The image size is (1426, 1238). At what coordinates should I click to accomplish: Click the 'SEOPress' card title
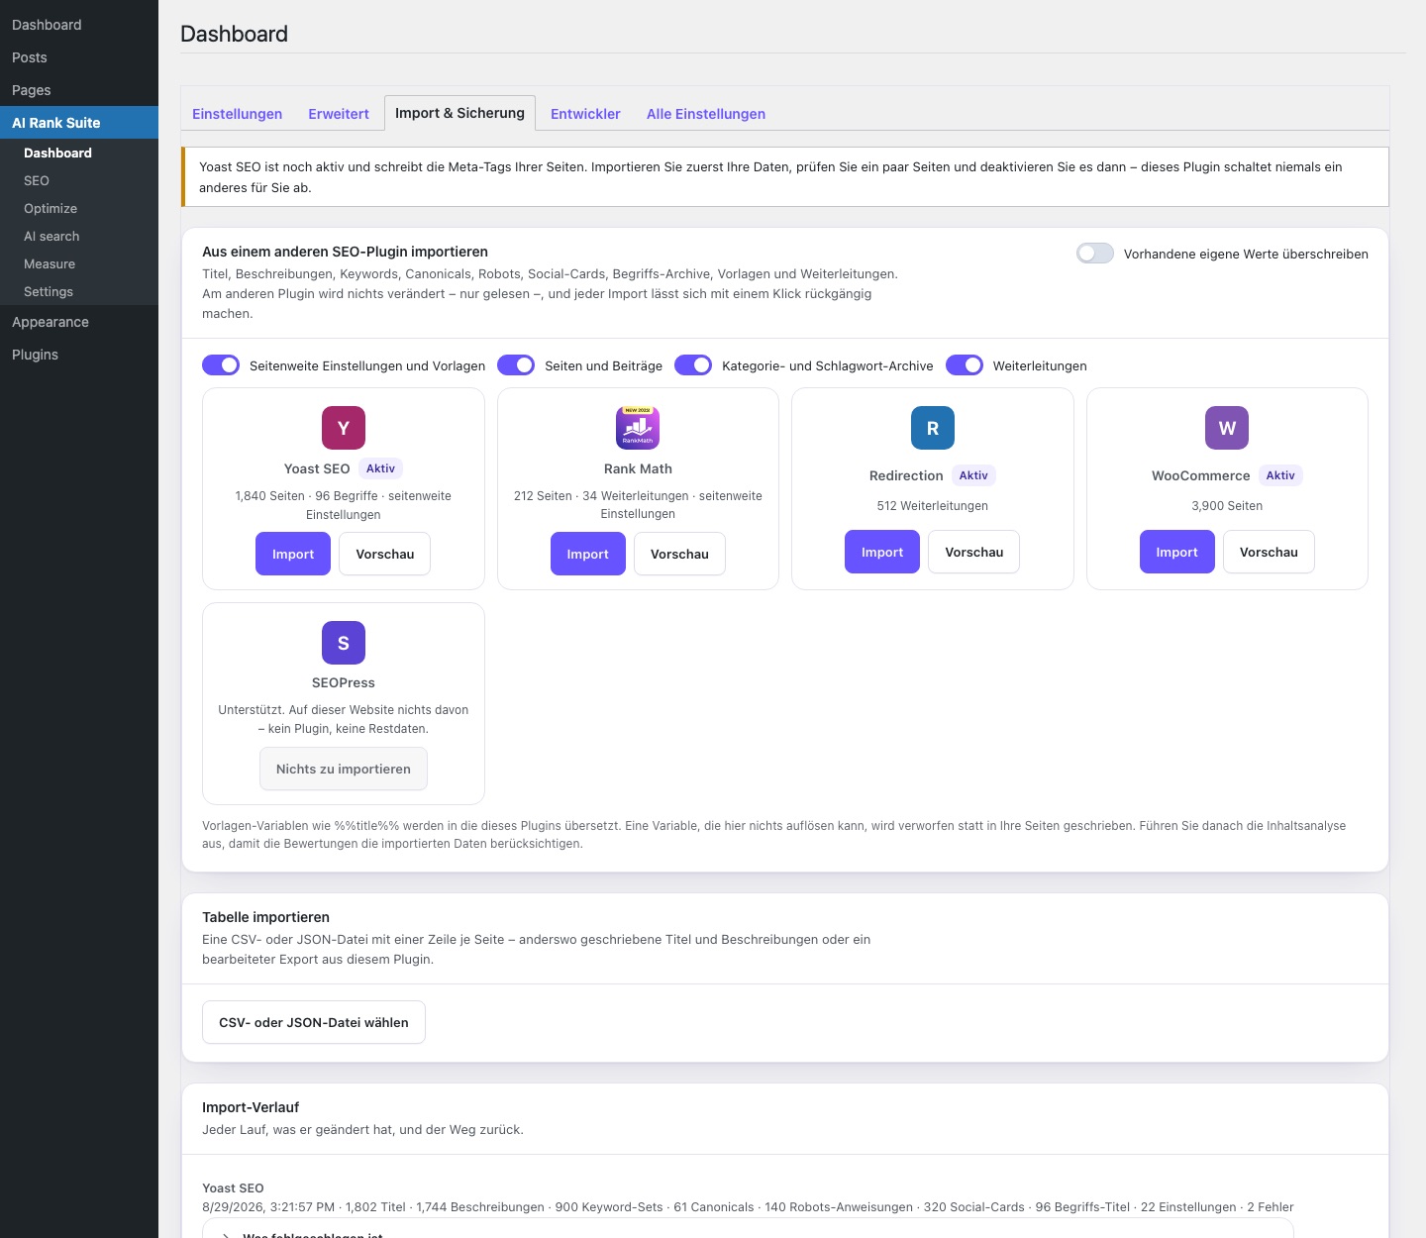[344, 682]
